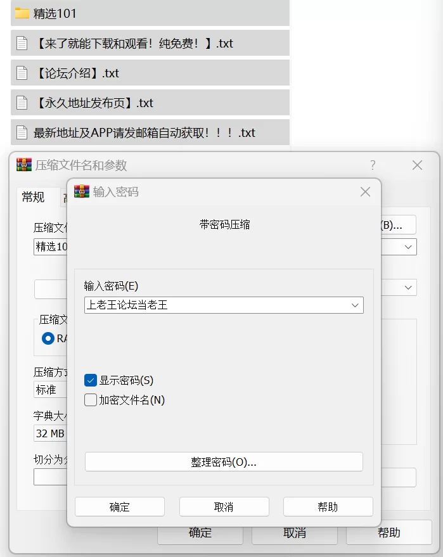Click the 精选101 folder icon
Viewport: 443px width, 557px height.
tap(22, 13)
